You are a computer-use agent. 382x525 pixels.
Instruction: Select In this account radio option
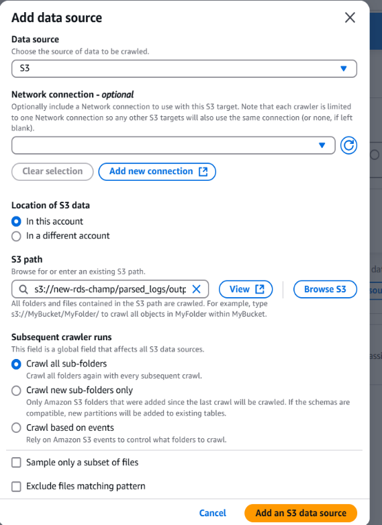(x=16, y=221)
